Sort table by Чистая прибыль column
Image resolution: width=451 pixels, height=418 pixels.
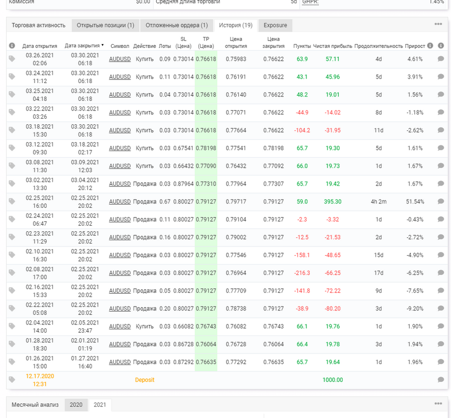pos(333,46)
